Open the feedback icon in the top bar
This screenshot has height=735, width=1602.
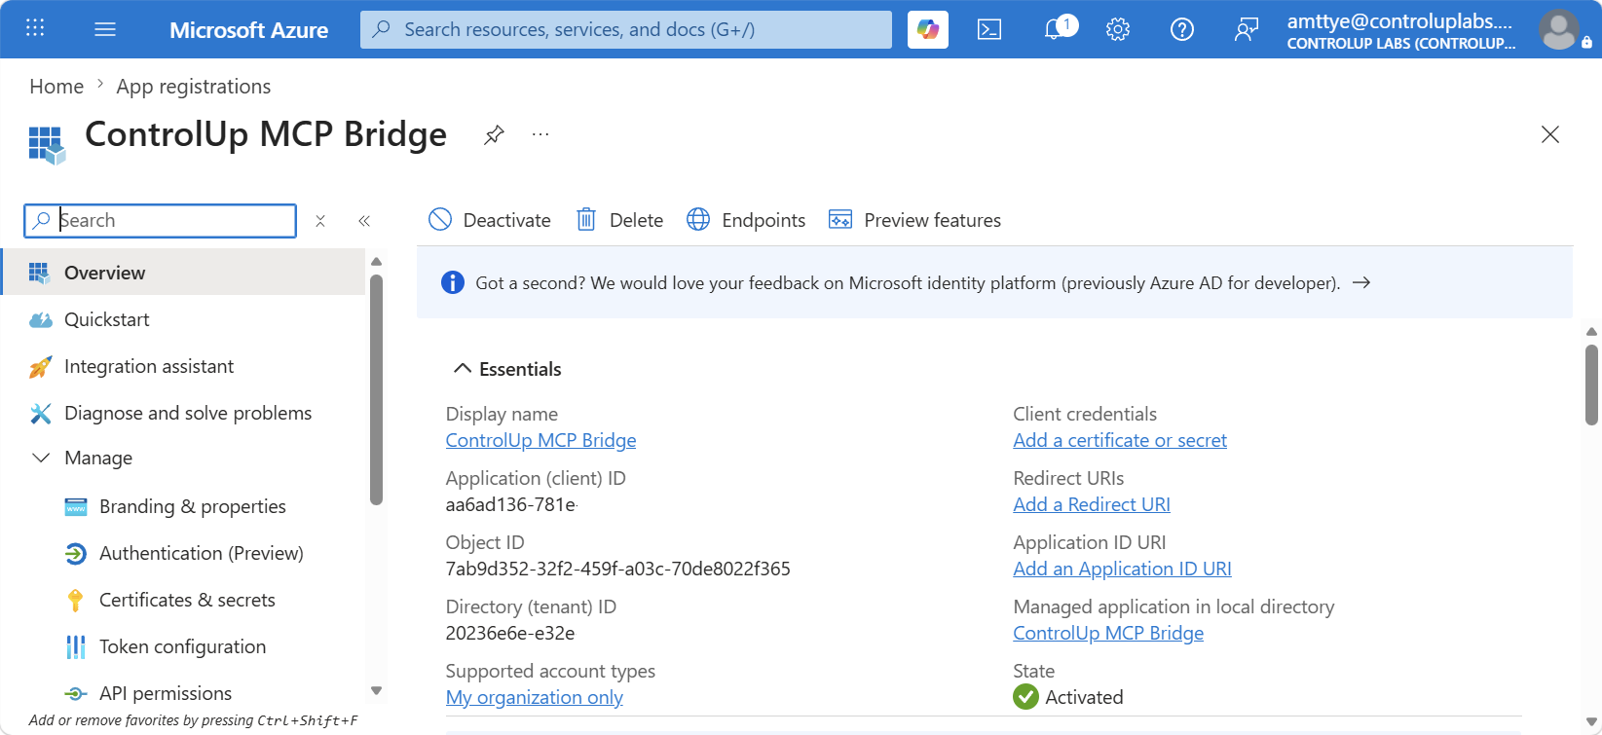pyautogui.click(x=1247, y=29)
